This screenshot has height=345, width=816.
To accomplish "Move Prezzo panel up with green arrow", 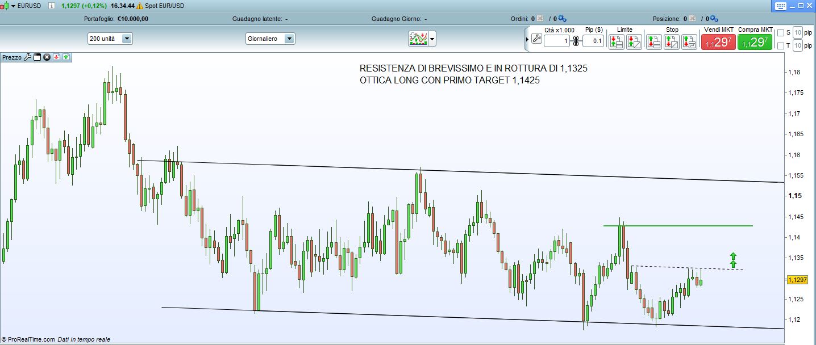I will tap(66, 57).
